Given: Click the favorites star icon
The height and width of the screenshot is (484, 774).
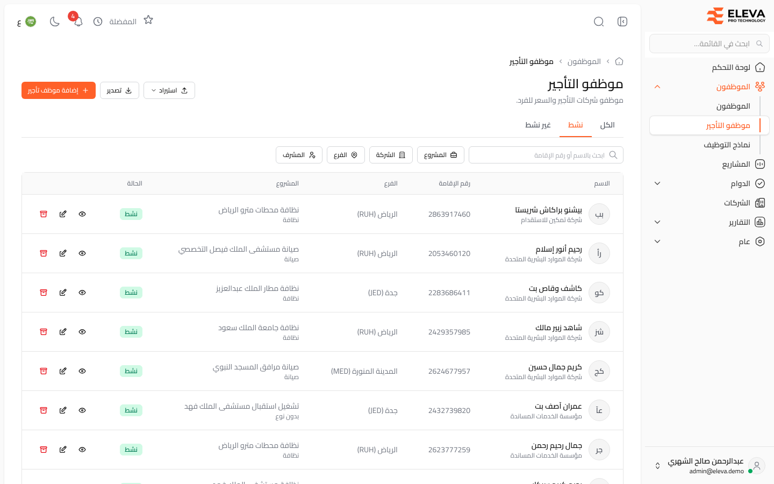Looking at the screenshot, I should tap(148, 20).
